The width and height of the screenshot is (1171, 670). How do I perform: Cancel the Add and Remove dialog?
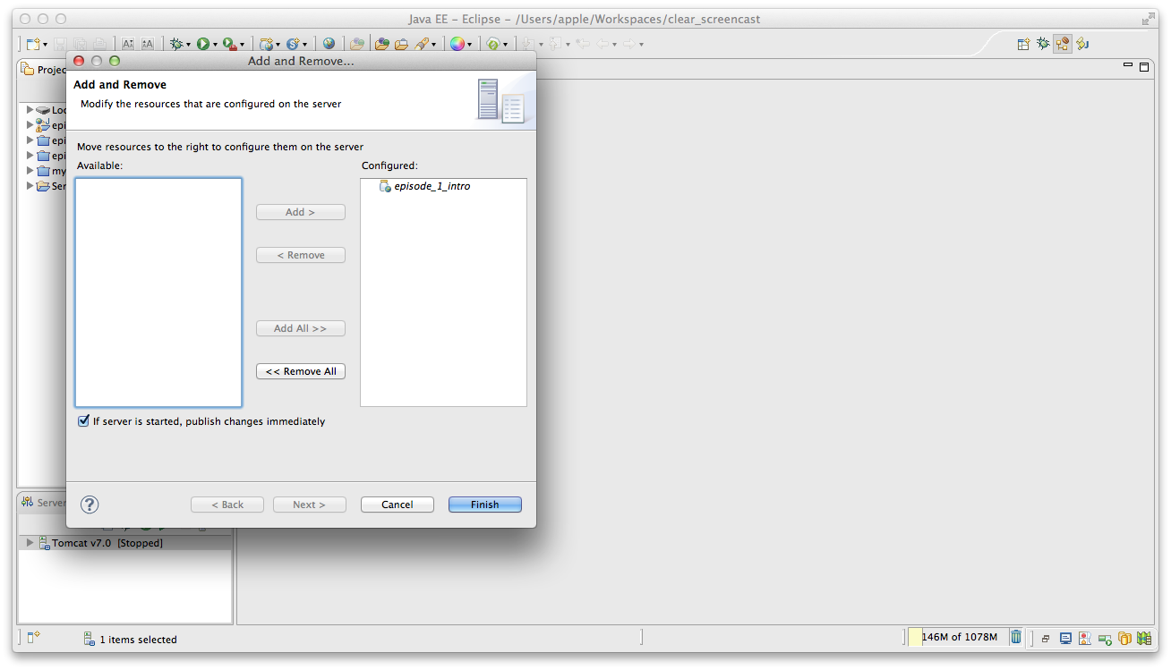click(397, 505)
